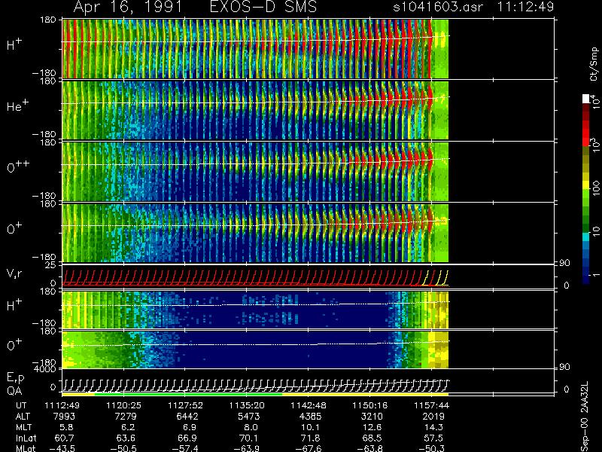This screenshot has height=452, width=602.
Task: Select InLat value '57.5'
Action: point(433,438)
